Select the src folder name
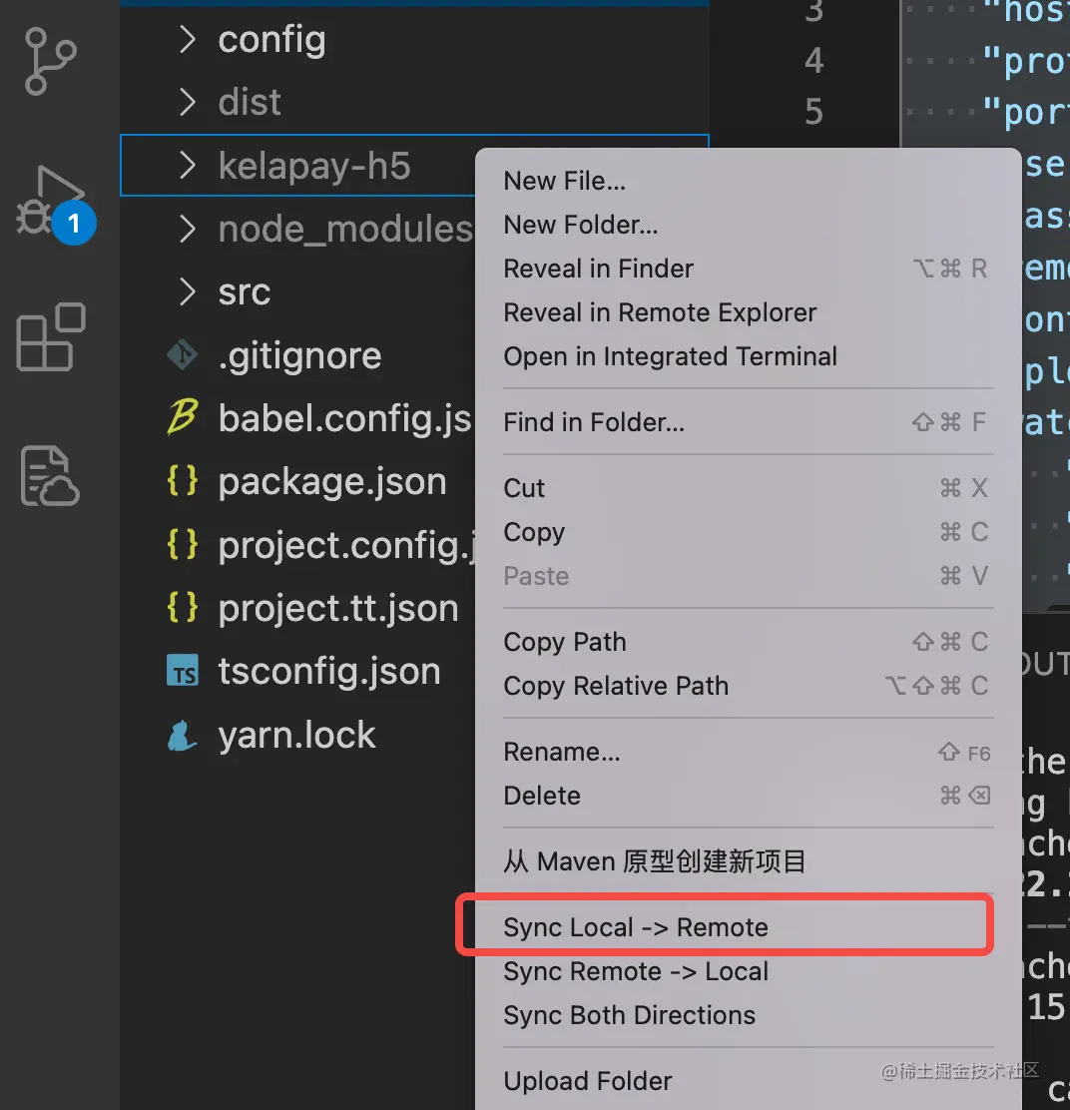1070x1110 pixels. (245, 292)
